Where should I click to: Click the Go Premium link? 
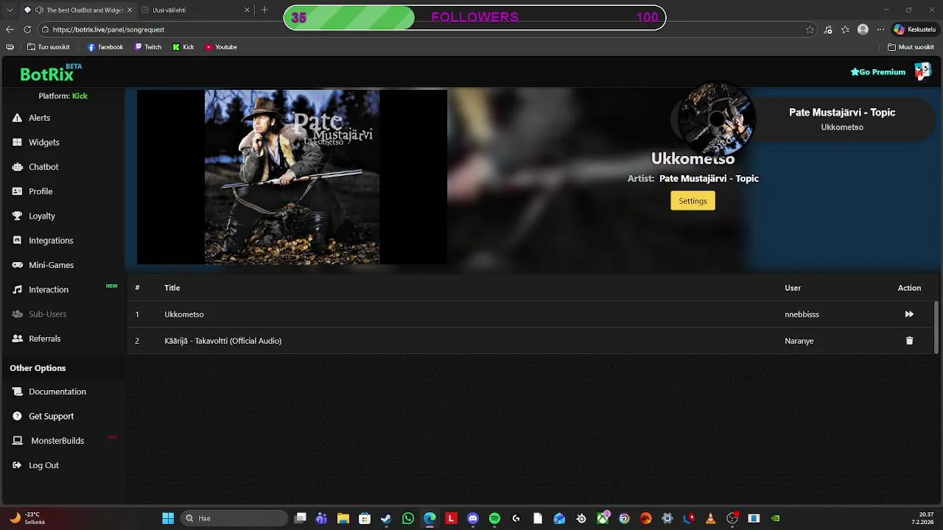[x=877, y=72]
